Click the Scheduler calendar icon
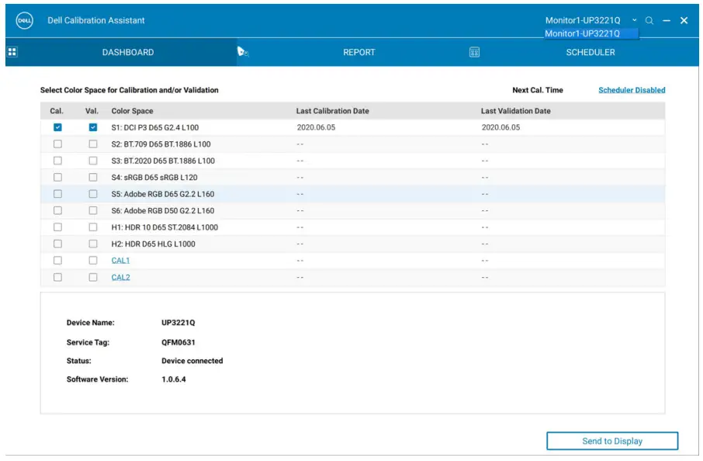Viewport: 703px width, 461px height. coord(474,52)
